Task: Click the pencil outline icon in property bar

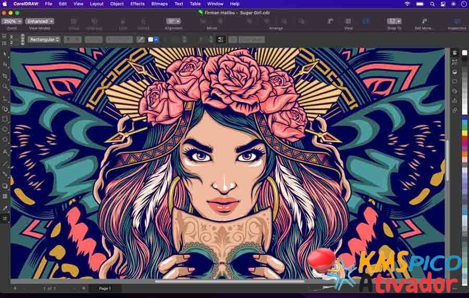Action: [x=141, y=40]
